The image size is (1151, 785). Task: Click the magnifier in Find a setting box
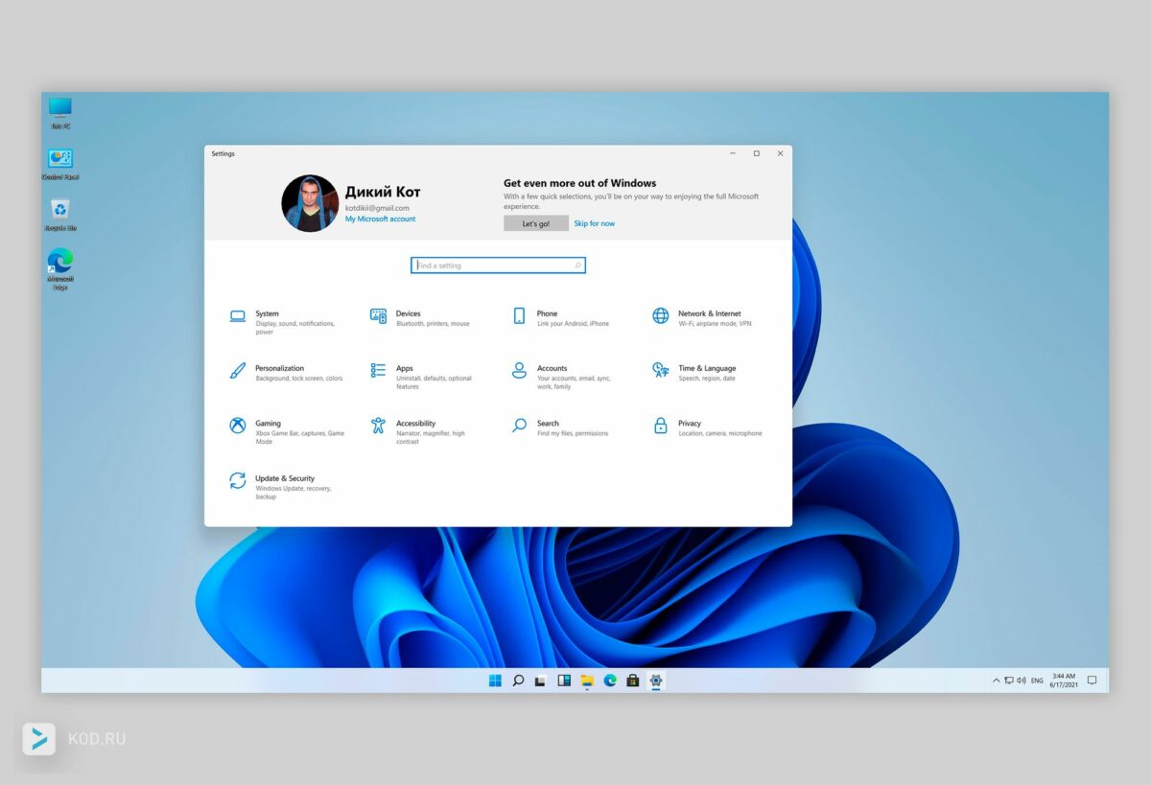(x=577, y=266)
